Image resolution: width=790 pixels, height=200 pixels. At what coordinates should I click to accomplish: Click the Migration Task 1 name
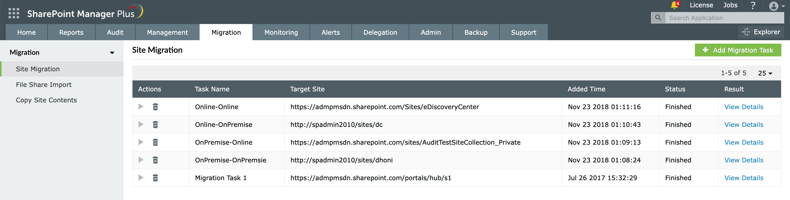(x=221, y=178)
